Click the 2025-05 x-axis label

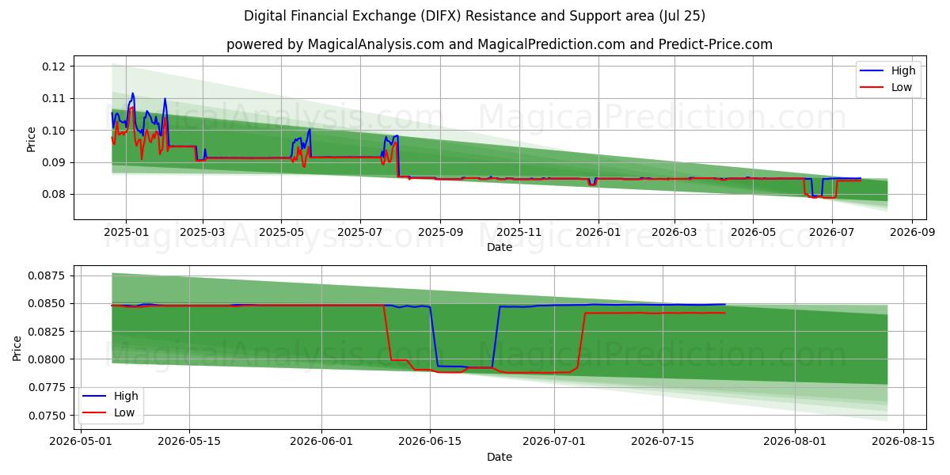click(281, 232)
